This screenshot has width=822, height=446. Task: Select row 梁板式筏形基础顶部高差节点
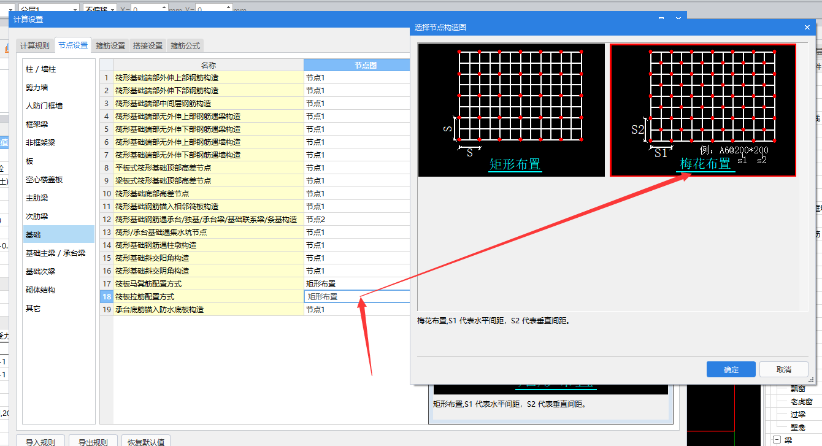click(x=209, y=181)
